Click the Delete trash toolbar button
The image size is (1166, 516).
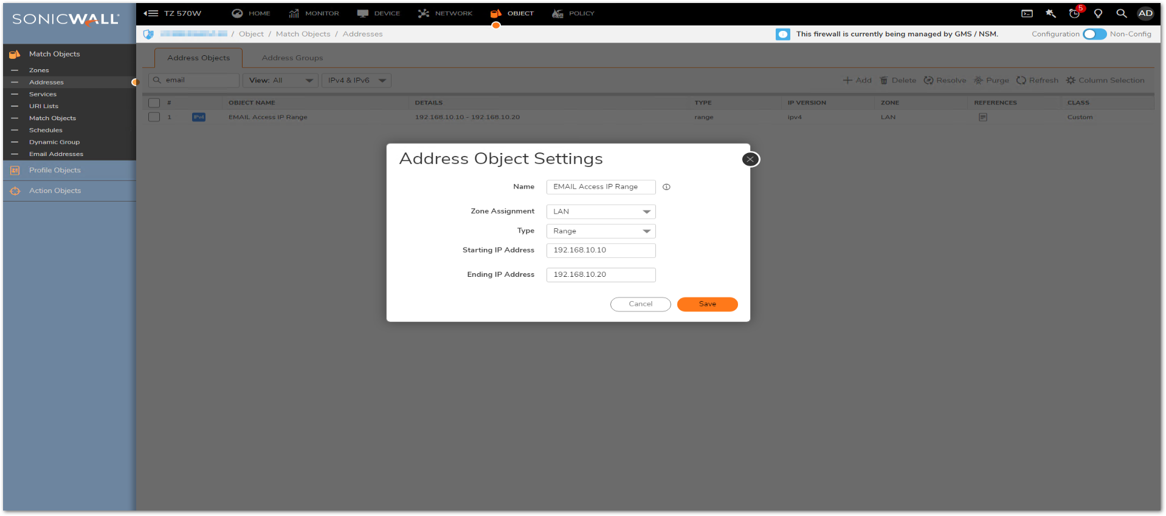898,80
